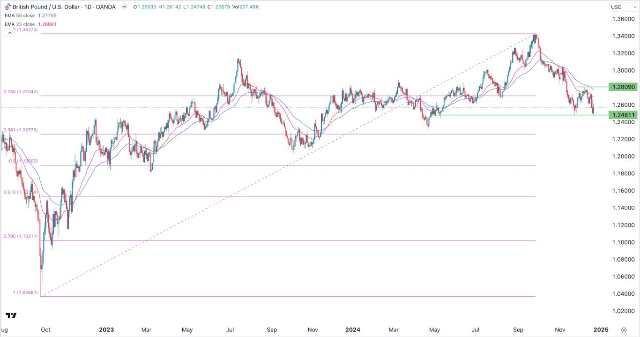
Task: Click the GBP/USD flag symbol icon
Action: coord(8,7)
